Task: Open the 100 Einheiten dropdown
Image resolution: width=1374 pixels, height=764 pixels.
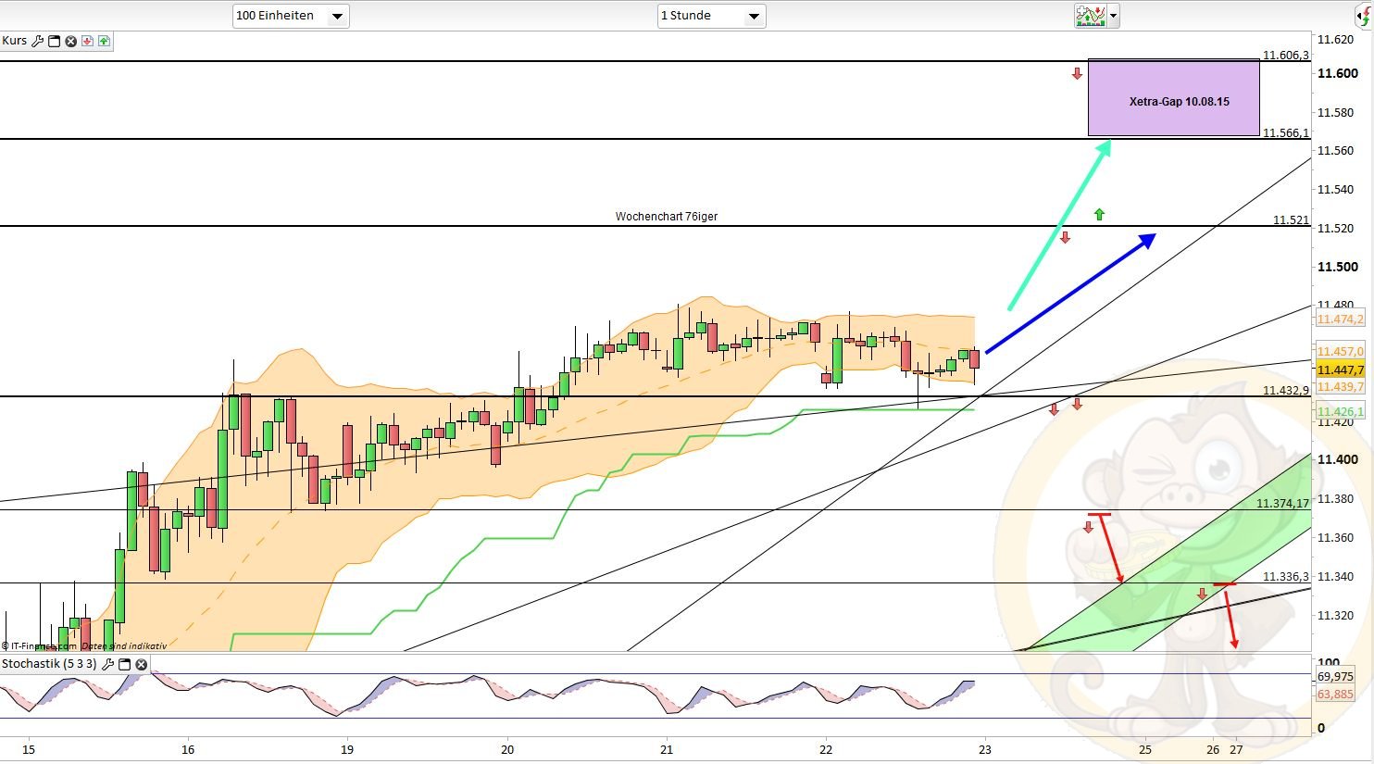Action: [291, 16]
